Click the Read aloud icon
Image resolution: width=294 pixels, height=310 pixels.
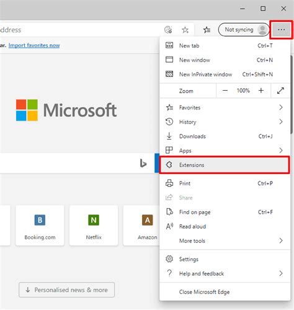click(x=169, y=226)
